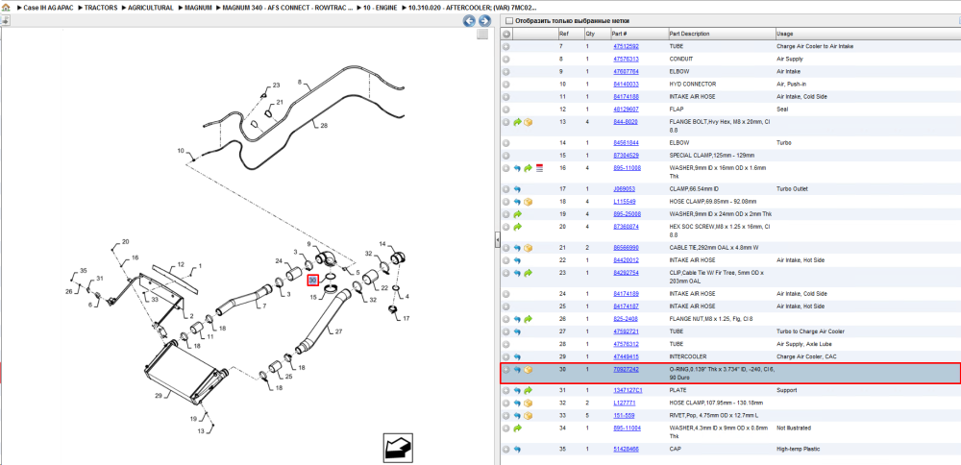Toggle 'Отобразить только выбранные метки' checkbox
961x465 pixels.
[x=508, y=21]
